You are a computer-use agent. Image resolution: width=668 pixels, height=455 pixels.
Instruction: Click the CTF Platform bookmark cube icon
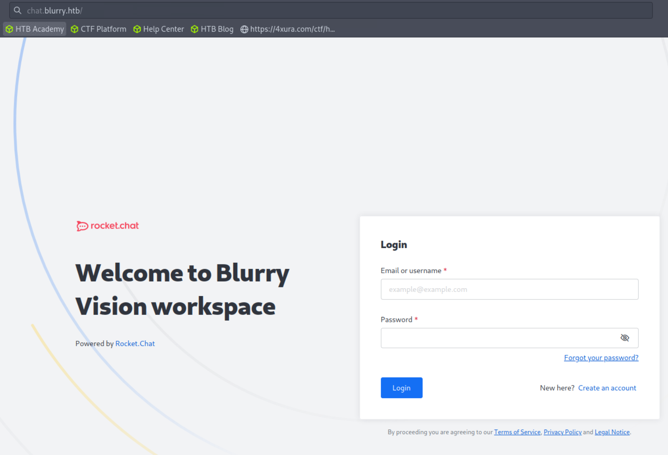75,29
